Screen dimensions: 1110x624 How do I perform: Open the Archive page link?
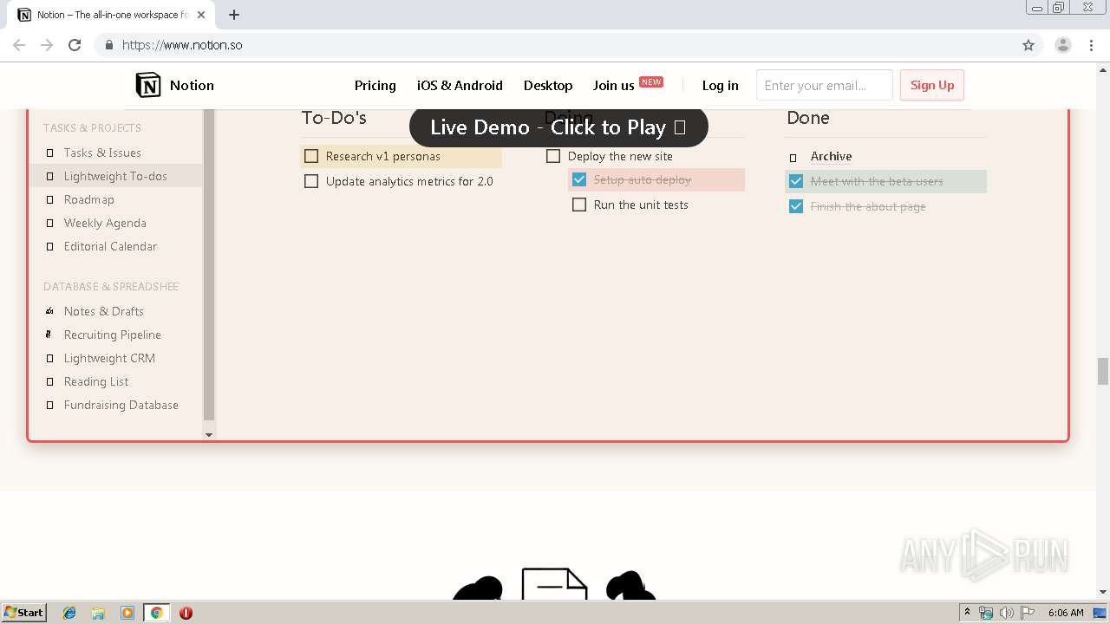point(831,157)
